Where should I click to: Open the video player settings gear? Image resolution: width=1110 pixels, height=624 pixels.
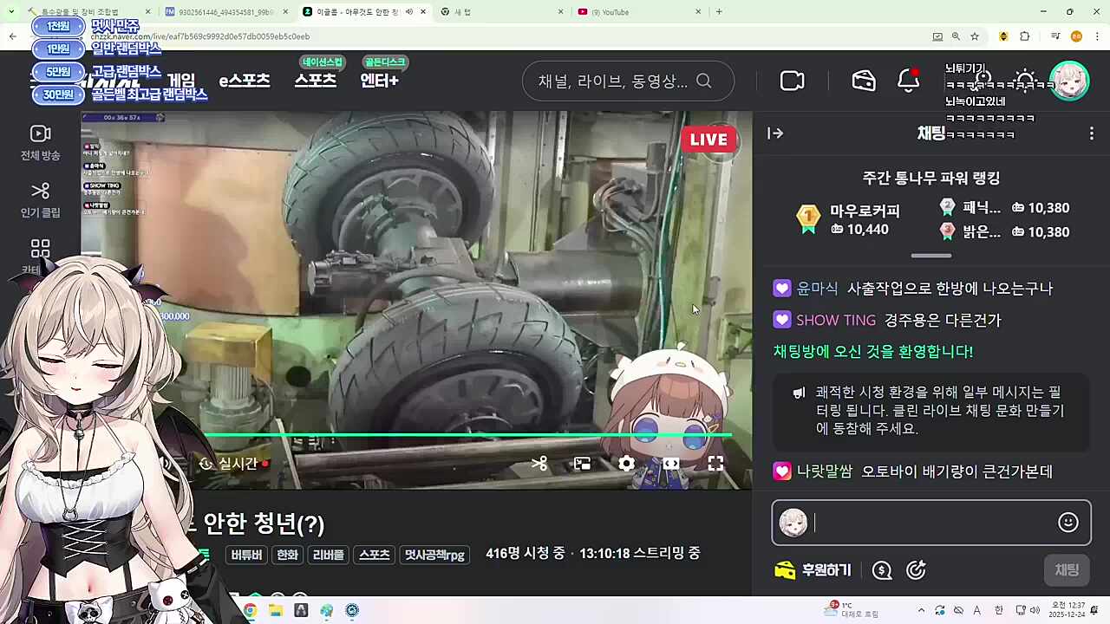(x=626, y=464)
